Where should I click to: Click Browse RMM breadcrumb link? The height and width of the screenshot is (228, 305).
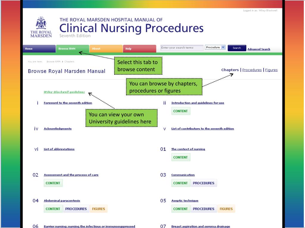pyautogui.click(x=54, y=62)
